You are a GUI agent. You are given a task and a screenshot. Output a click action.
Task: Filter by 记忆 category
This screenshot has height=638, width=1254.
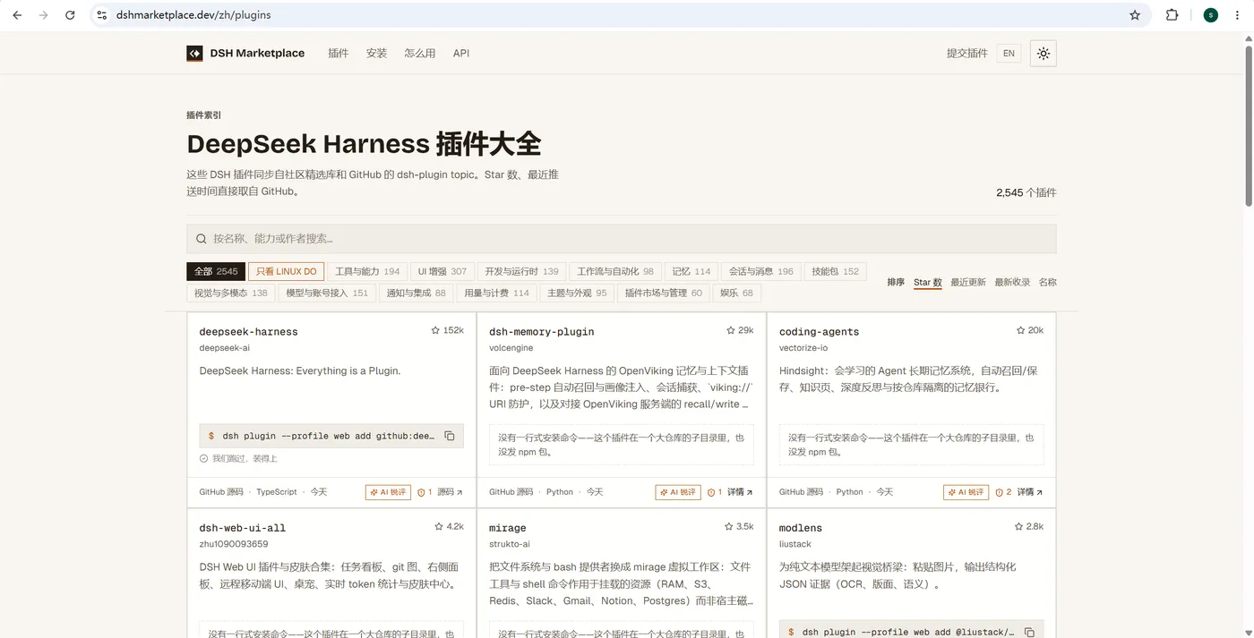691,271
